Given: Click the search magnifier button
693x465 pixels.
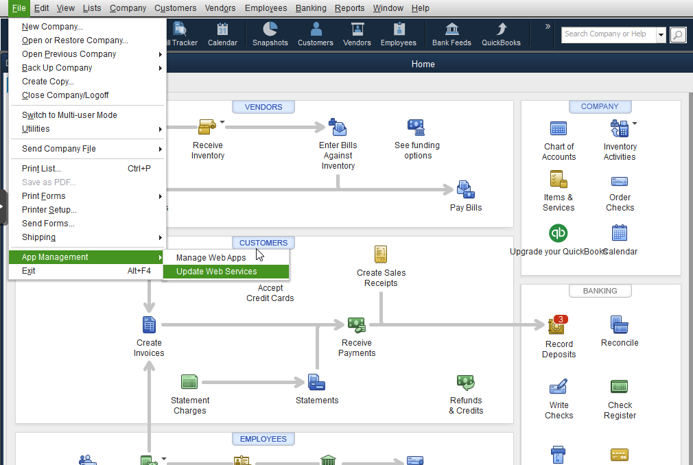Looking at the screenshot, I should pos(678,34).
